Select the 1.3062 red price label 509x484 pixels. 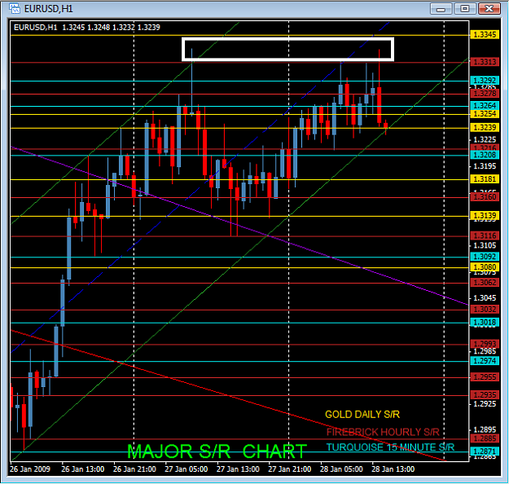[x=485, y=283]
